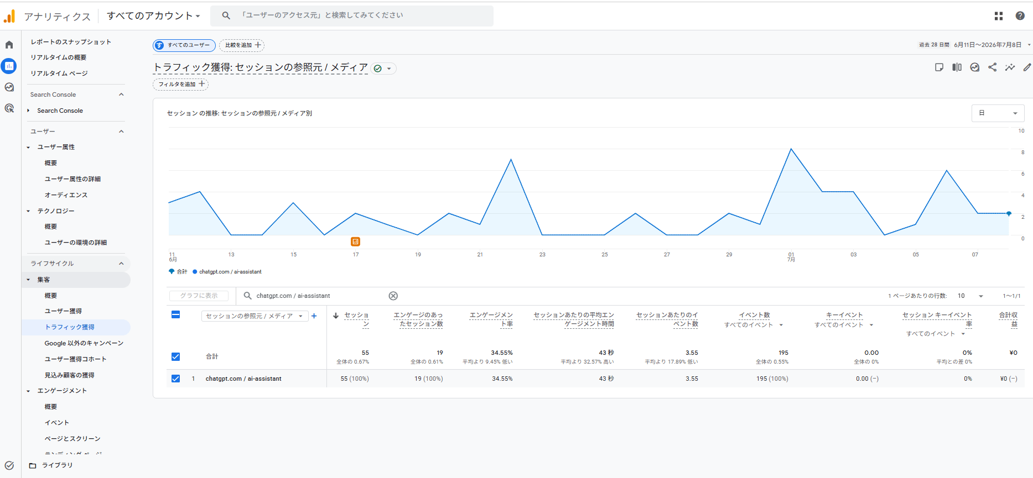Open the 日 granularity dropdown on chart
Screen dimensions: 1033x478
pyautogui.click(x=998, y=113)
